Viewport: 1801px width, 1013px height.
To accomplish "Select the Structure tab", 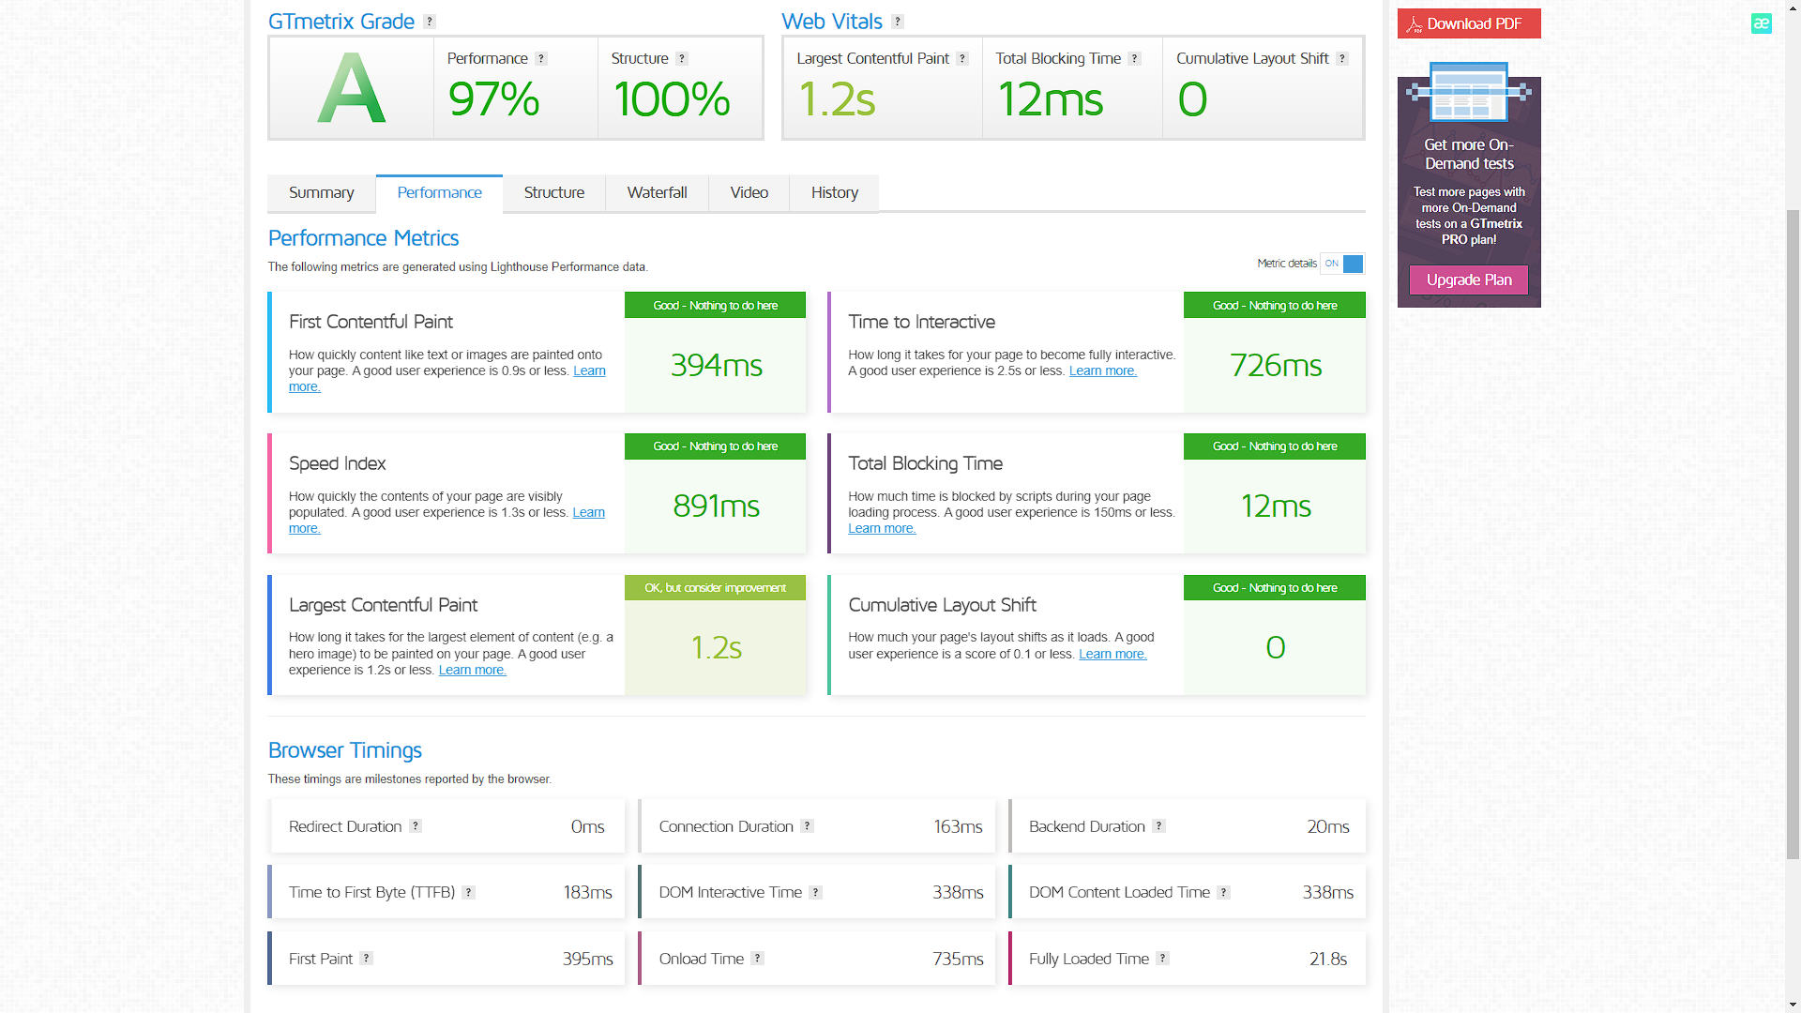I will click(553, 193).
